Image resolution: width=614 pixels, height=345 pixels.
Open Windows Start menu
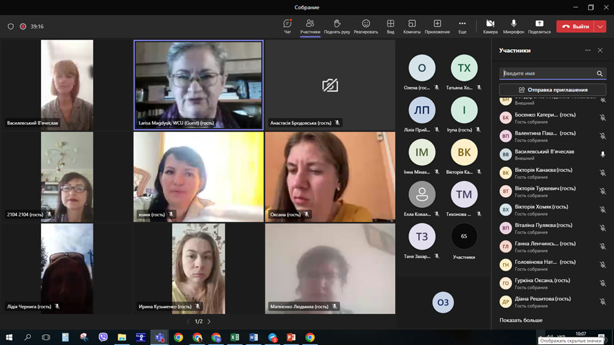pyautogui.click(x=9, y=337)
